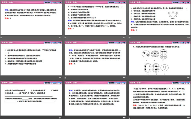Click 上页 button on slide 94
Viewport: 191px width, 119px height.
55,43
